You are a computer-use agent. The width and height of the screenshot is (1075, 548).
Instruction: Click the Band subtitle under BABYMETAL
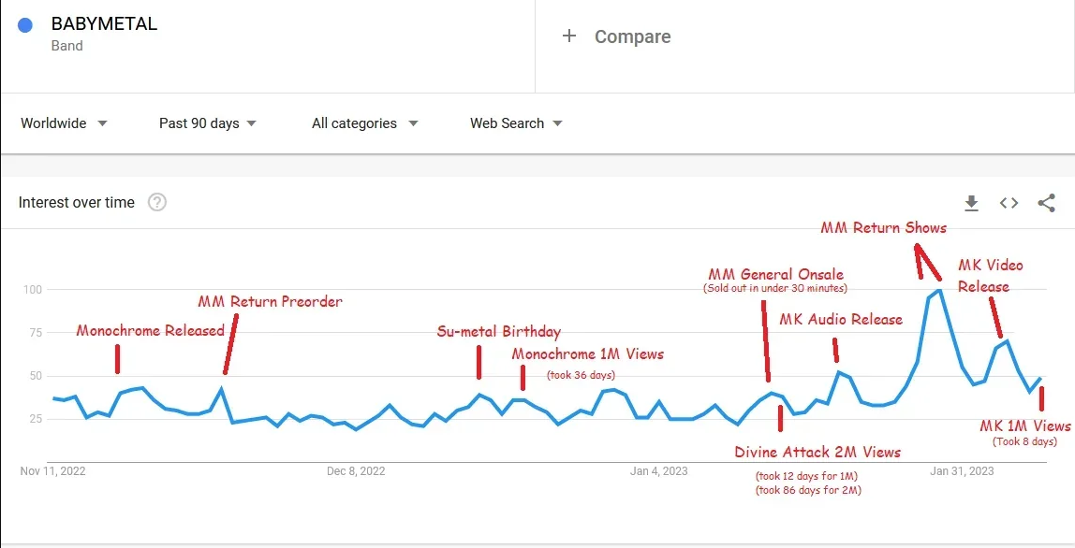click(x=67, y=46)
